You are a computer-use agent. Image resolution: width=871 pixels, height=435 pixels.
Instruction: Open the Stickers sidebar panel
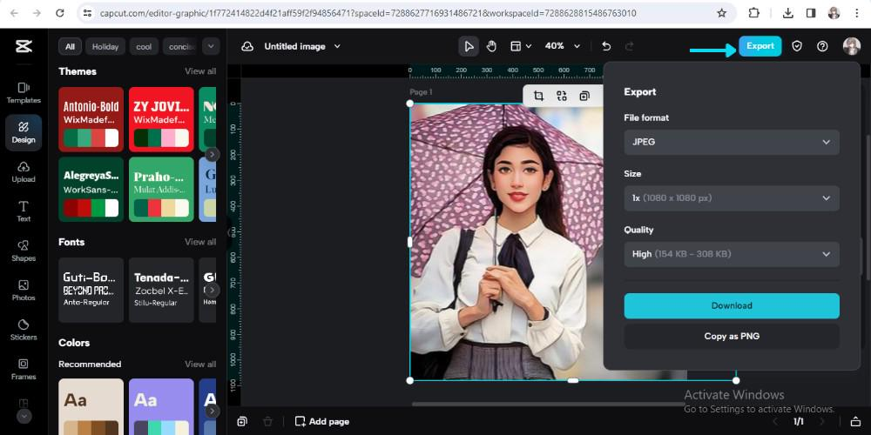24,330
